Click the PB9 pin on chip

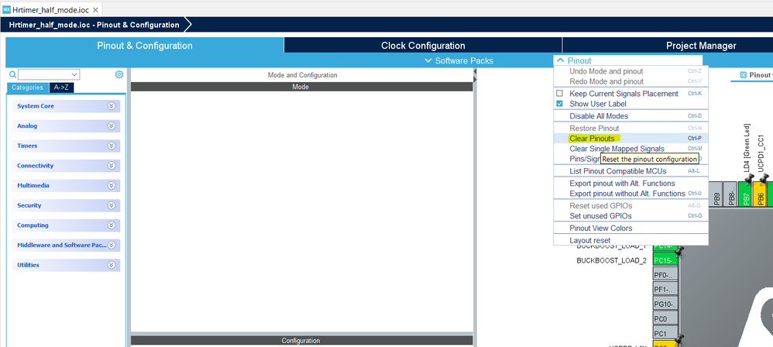(x=716, y=194)
